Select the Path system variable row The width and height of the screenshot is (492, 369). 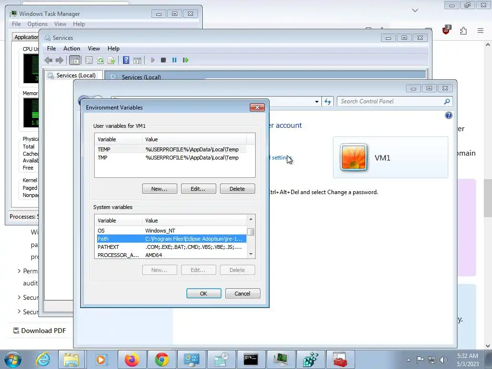point(172,239)
